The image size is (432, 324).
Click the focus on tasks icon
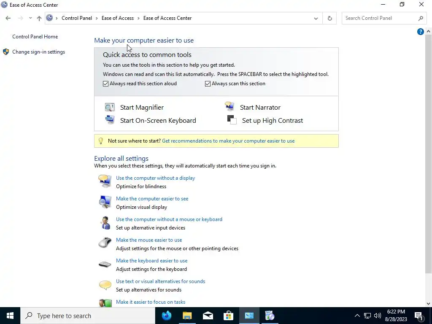tap(105, 303)
